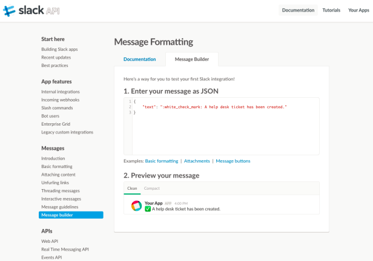Open Threading messages
Screen dimensions: 373x261
click(61, 190)
